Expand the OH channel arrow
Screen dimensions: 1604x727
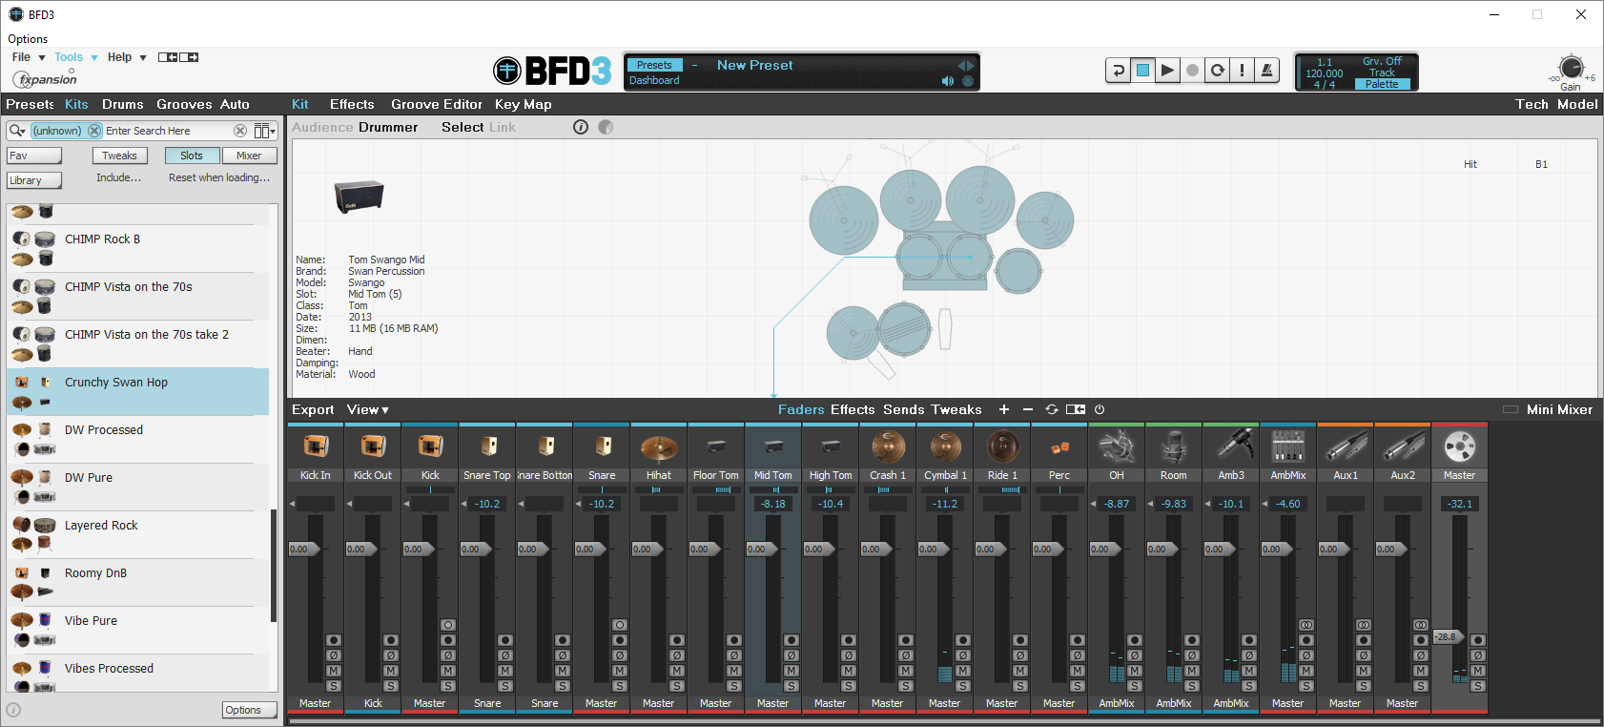tap(1095, 504)
